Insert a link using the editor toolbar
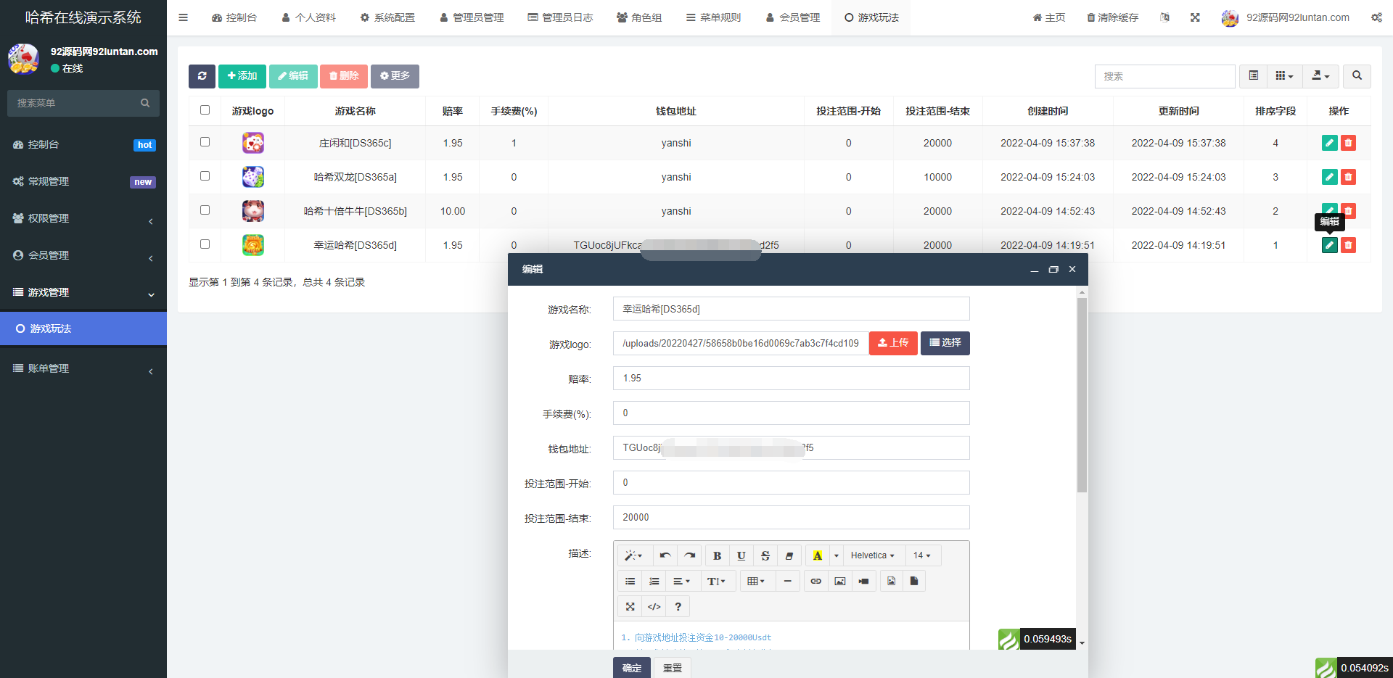The height and width of the screenshot is (678, 1393). (x=815, y=581)
